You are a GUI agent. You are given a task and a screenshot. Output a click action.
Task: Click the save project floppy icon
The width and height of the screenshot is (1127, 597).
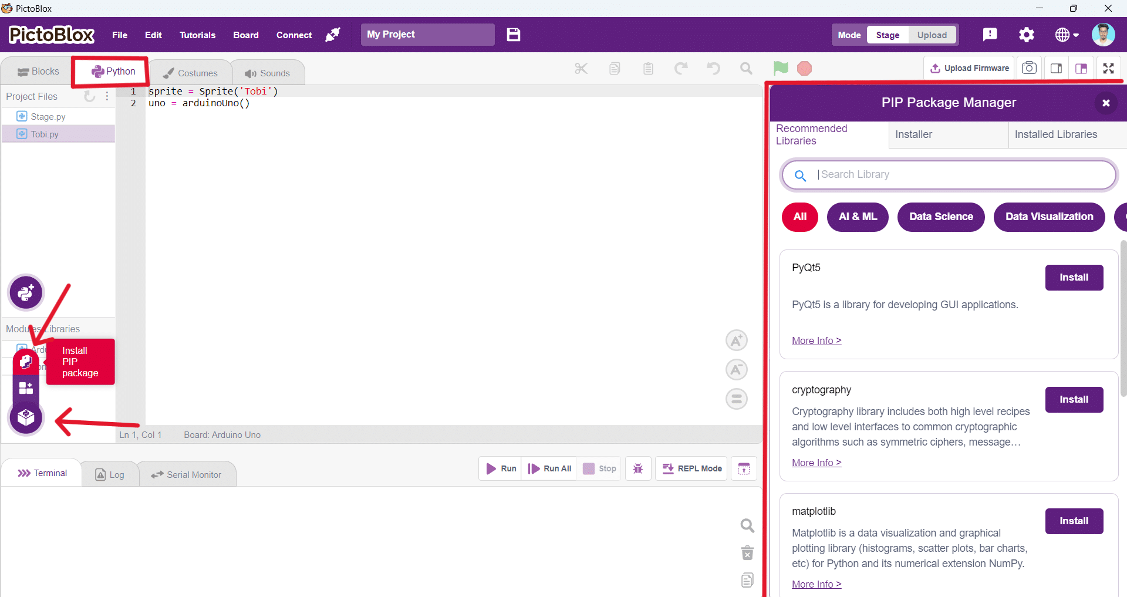[514, 35]
